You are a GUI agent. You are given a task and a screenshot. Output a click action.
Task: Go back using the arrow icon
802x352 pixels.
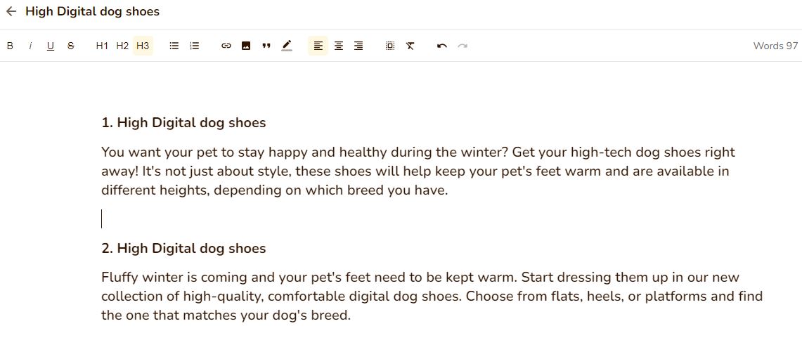point(11,11)
